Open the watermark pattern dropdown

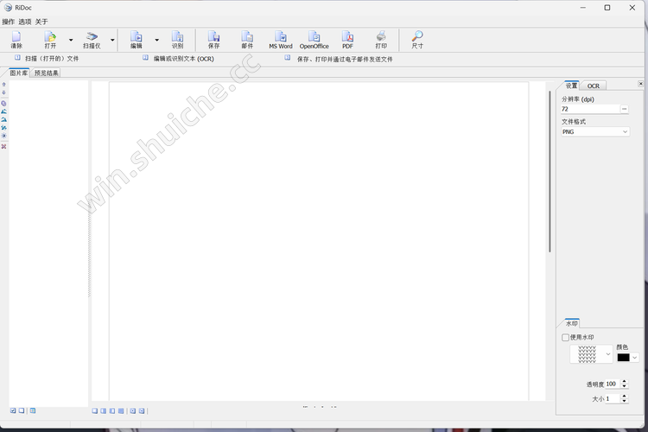coord(608,354)
